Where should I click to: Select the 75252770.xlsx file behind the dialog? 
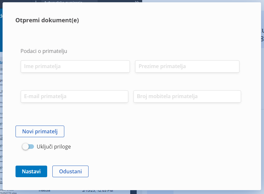(8, 193)
